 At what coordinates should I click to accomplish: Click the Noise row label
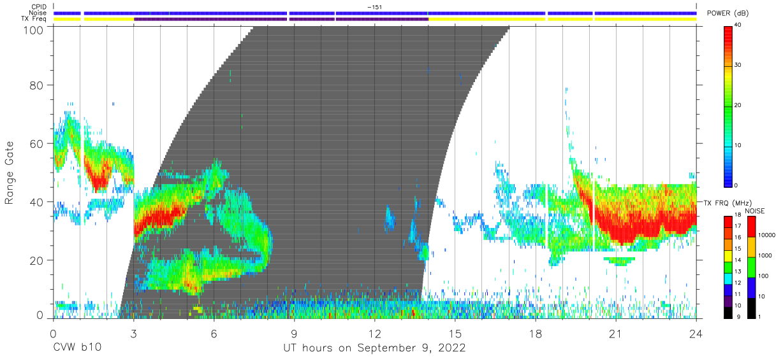pyautogui.click(x=38, y=13)
